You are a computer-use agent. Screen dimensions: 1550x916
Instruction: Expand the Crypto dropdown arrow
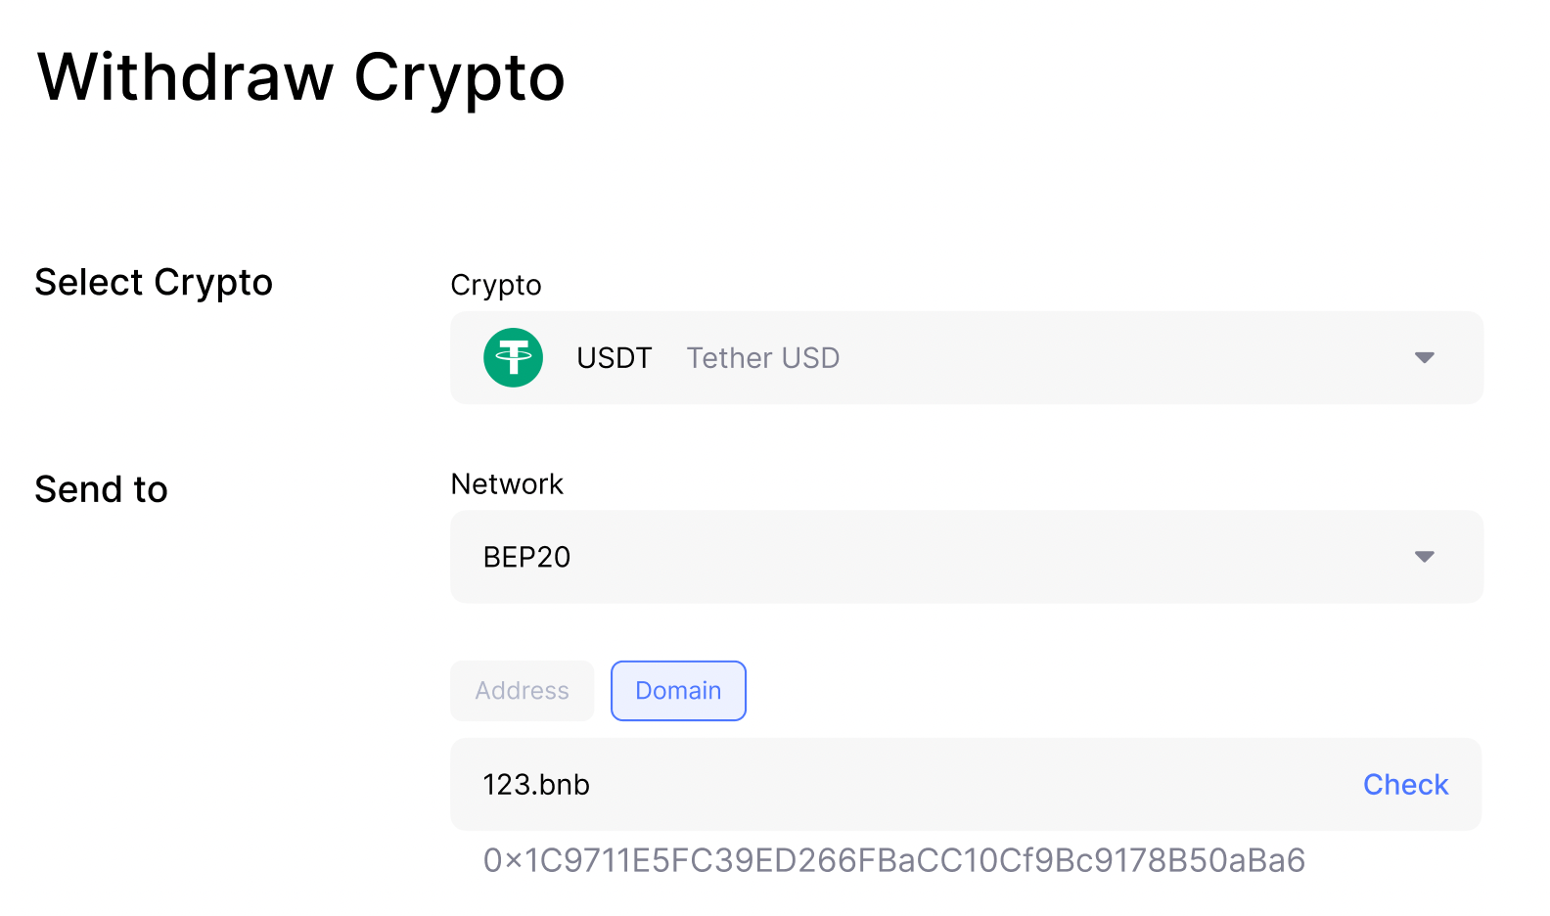pyautogui.click(x=1424, y=358)
